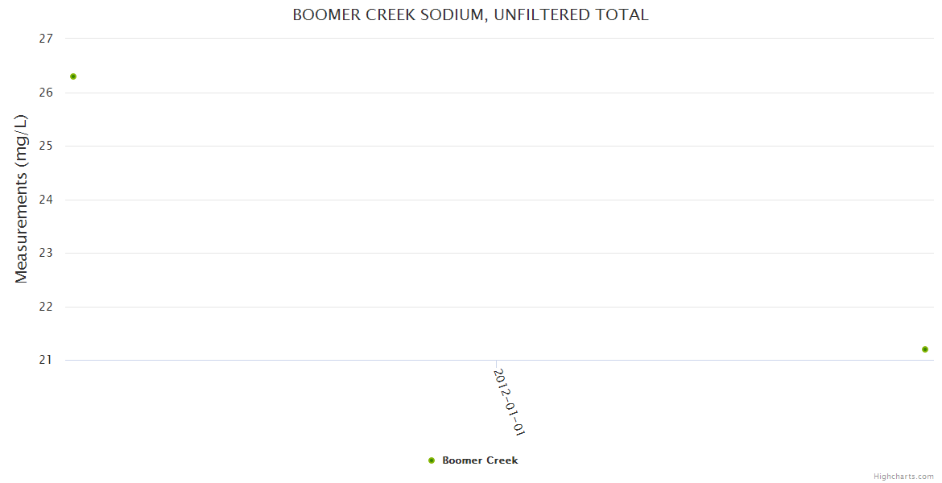The width and height of the screenshot is (942, 483).
Task: Click the y-axis value 25
Action: point(45,146)
